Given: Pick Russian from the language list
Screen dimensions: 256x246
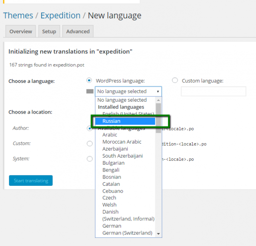Looking at the screenshot, I should [x=124, y=121].
